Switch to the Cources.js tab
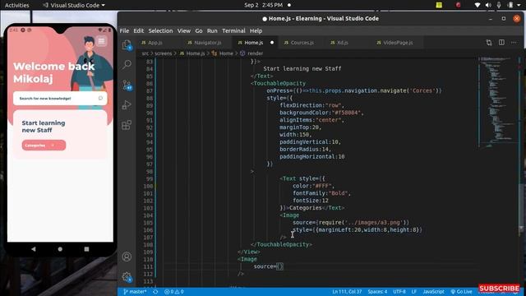This screenshot has height=296, width=526. point(302,43)
